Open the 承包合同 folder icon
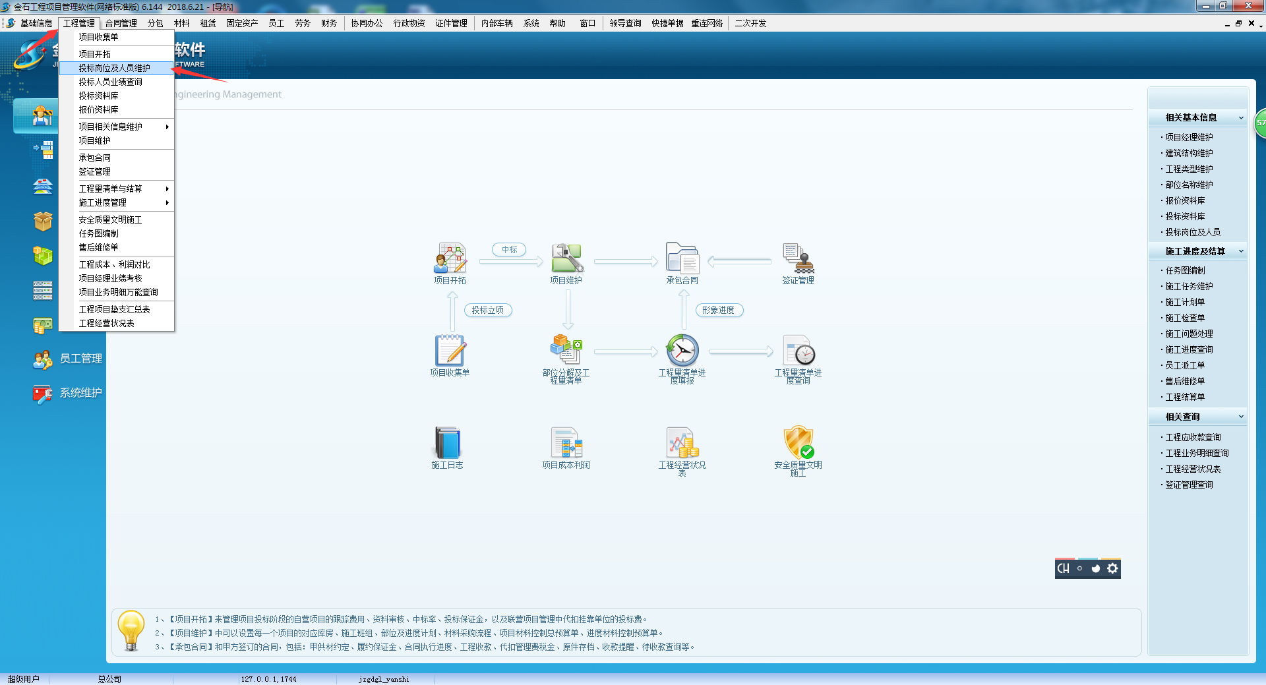 pyautogui.click(x=682, y=258)
